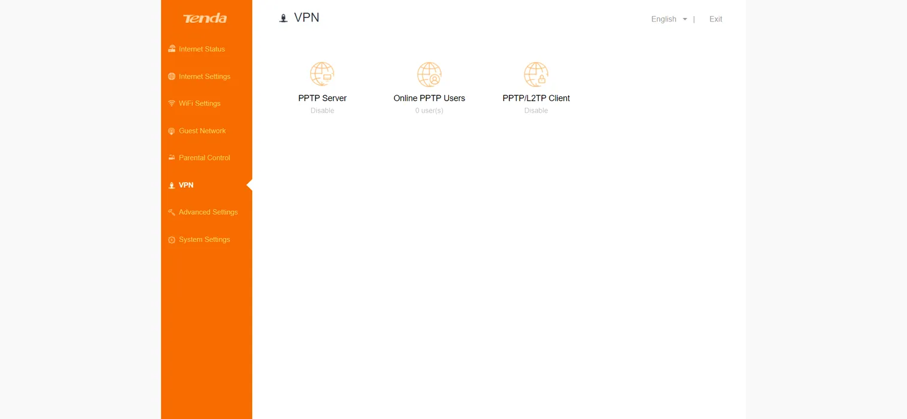
Task: Click the Guest Network sidebar icon
Action: tap(172, 131)
